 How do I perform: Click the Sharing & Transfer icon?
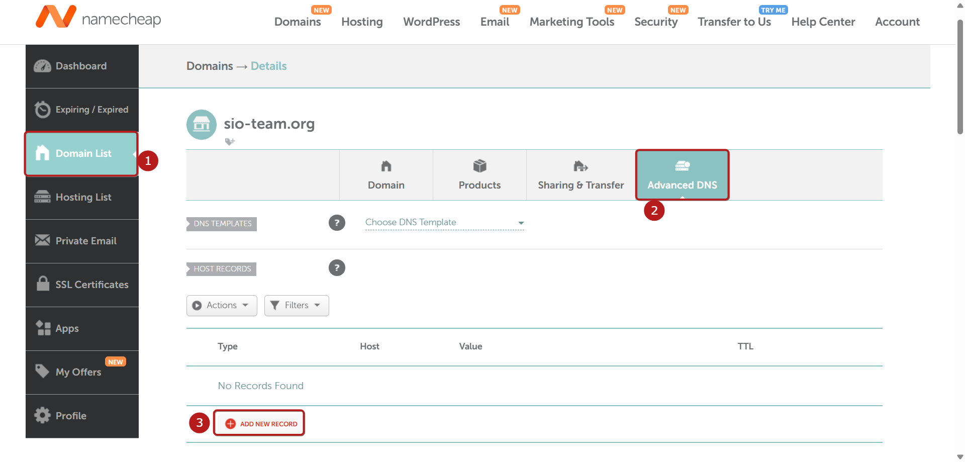click(581, 166)
